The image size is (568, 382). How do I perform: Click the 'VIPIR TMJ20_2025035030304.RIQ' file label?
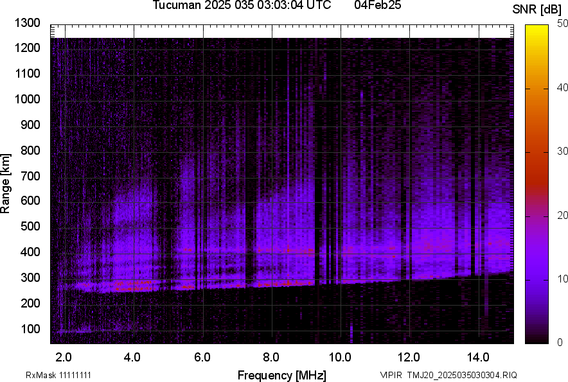tap(448, 375)
